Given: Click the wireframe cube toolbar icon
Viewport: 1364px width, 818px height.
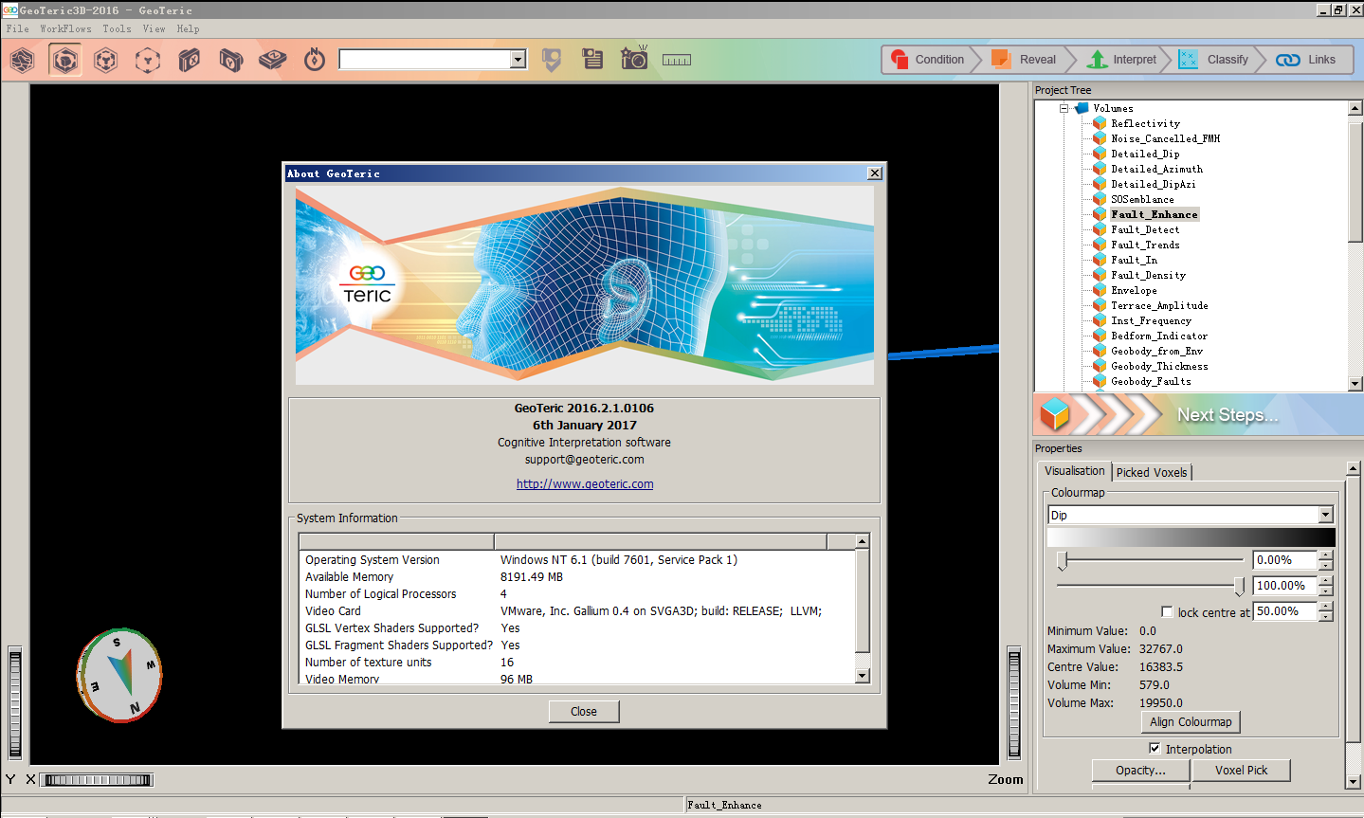Looking at the screenshot, I should (106, 61).
